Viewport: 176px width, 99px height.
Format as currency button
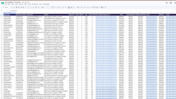coord(28,7)
